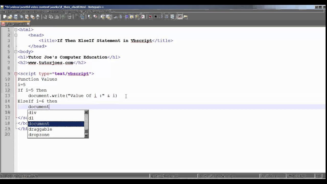Toggle synchronize vertical scrolling icon

click(x=103, y=17)
